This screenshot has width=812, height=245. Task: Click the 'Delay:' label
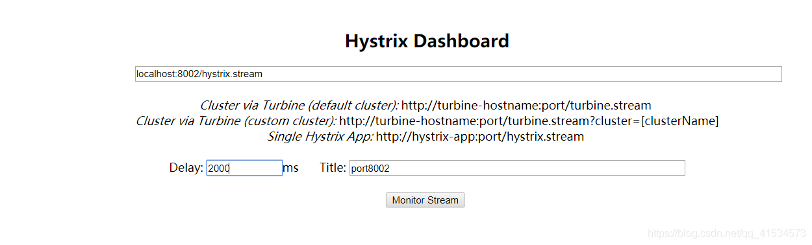pyautogui.click(x=186, y=168)
